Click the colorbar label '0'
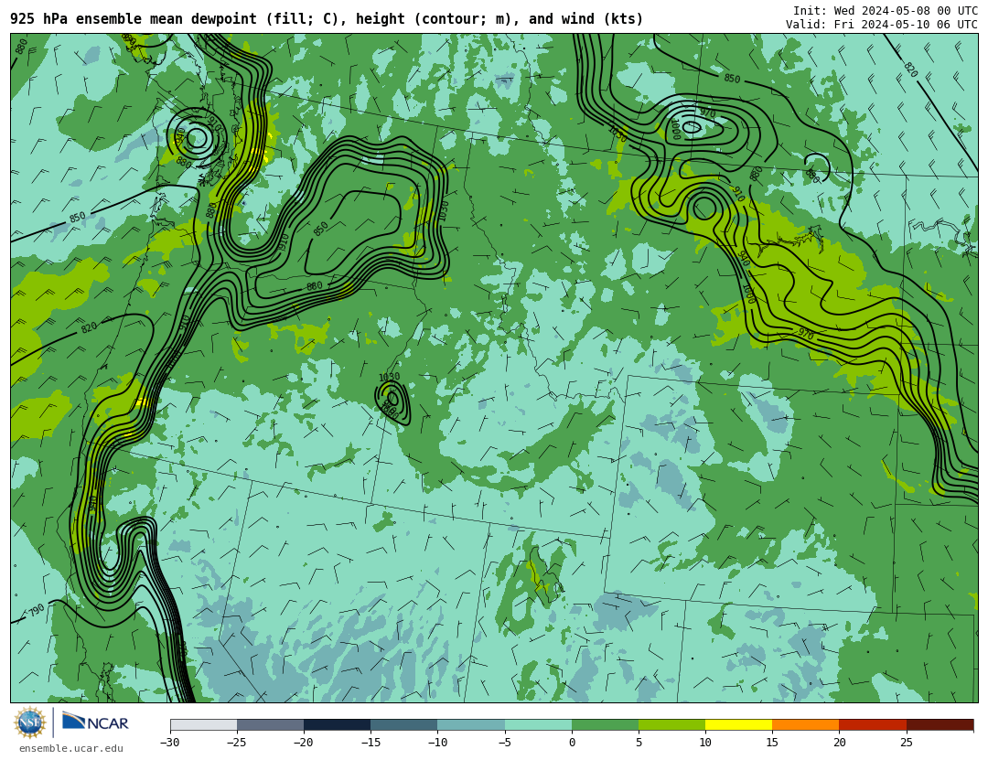Screen dimensions: 988x760 pos(572,743)
